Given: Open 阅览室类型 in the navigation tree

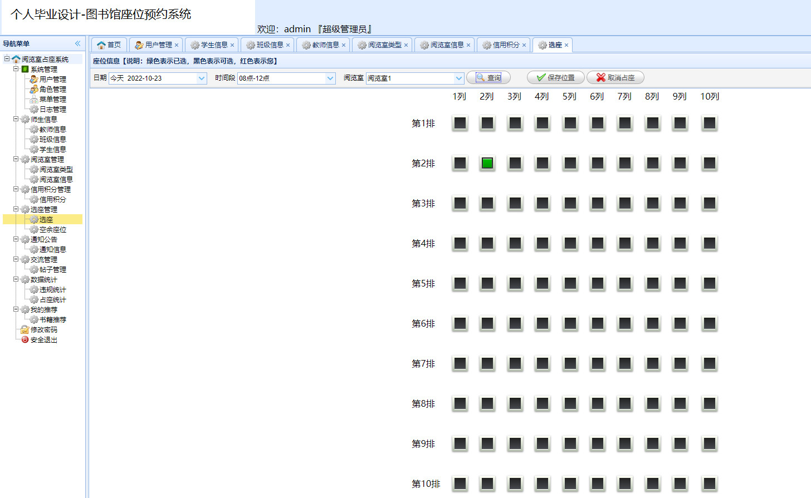Looking at the screenshot, I should 56,169.
